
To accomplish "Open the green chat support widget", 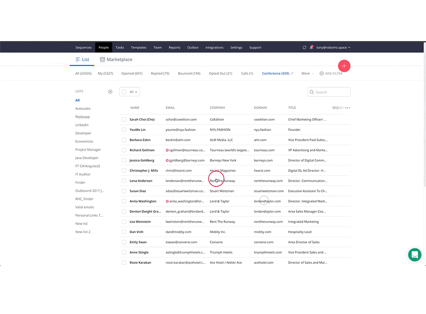I will click(x=415, y=255).
